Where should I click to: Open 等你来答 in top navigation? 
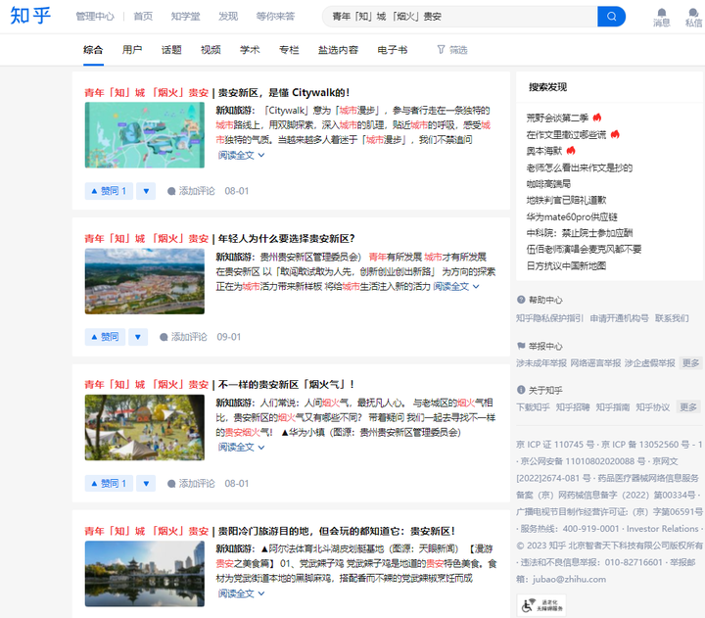coord(275,17)
